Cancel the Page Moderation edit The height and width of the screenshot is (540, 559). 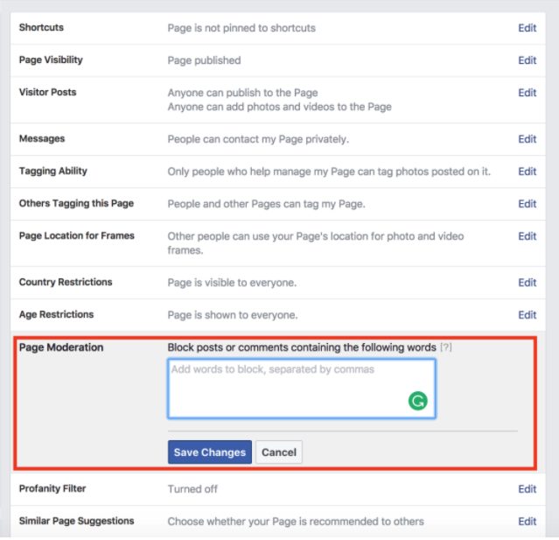(x=279, y=452)
